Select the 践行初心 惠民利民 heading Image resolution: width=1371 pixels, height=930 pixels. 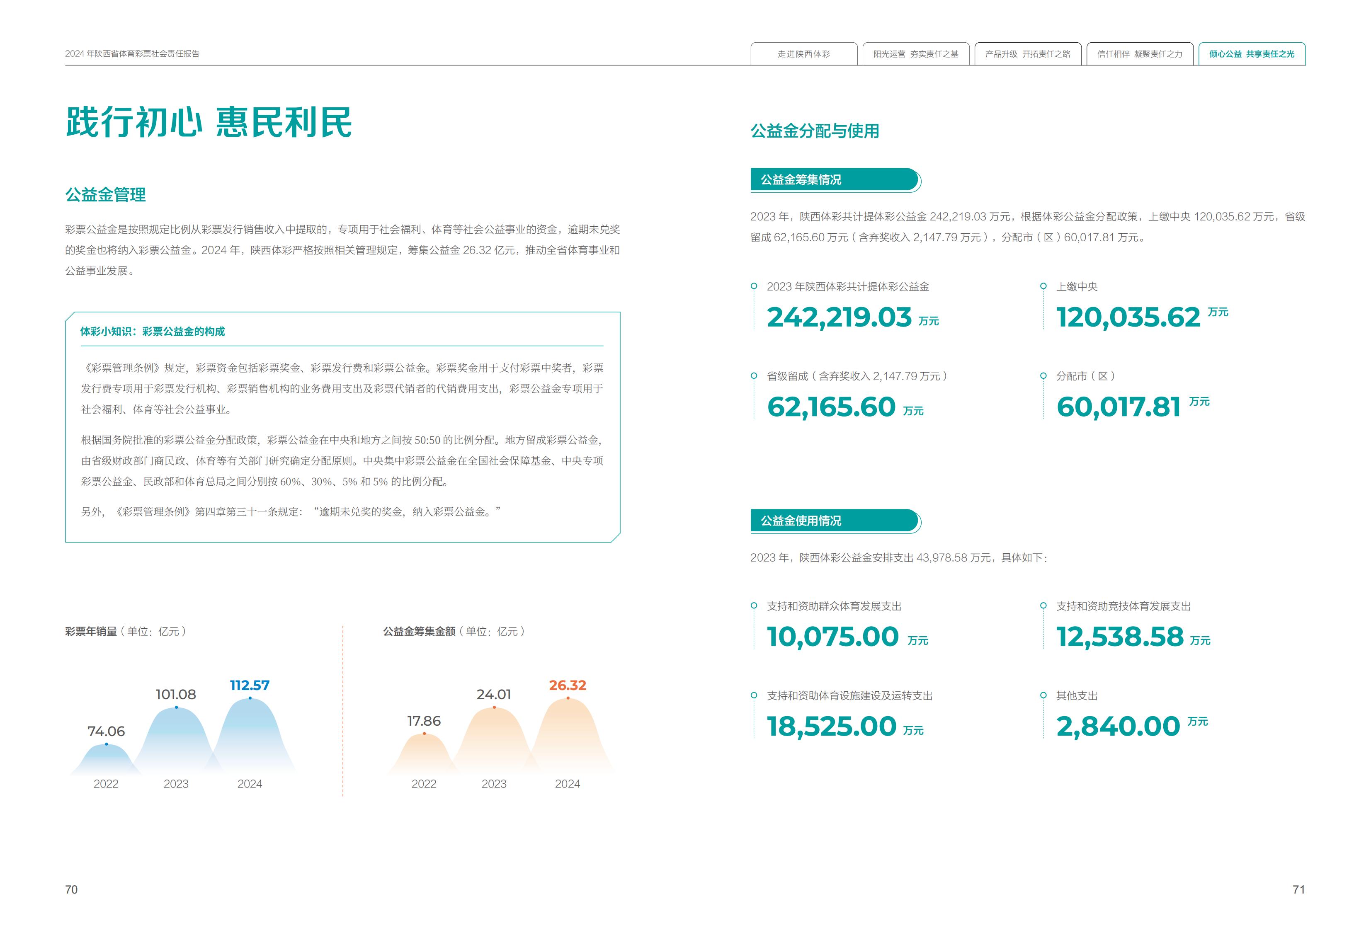[x=209, y=123]
